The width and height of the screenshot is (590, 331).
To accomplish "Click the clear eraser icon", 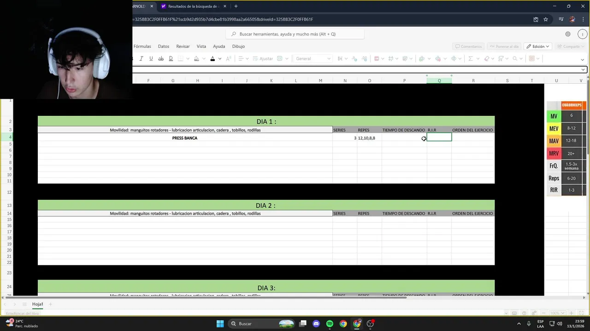I will (x=487, y=58).
